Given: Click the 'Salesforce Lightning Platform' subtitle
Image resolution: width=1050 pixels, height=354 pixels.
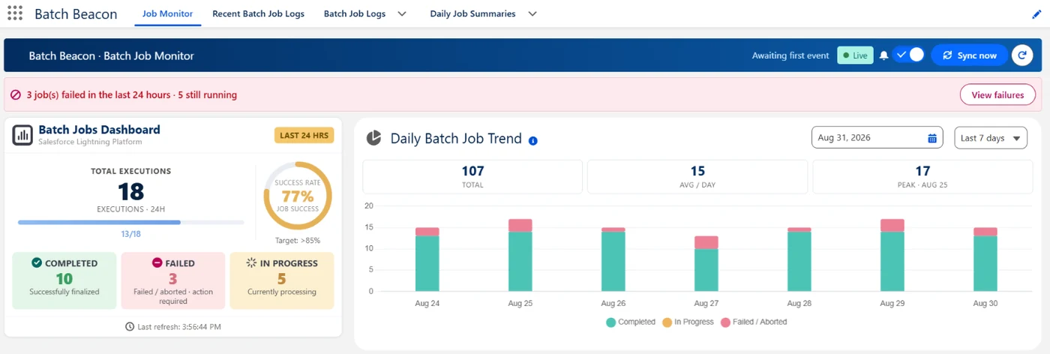Looking at the screenshot, I should [90, 142].
